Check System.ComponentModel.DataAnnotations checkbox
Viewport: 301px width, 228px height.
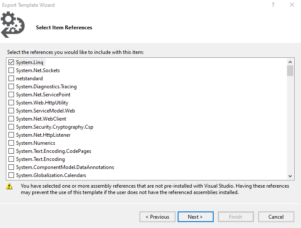click(x=11, y=167)
